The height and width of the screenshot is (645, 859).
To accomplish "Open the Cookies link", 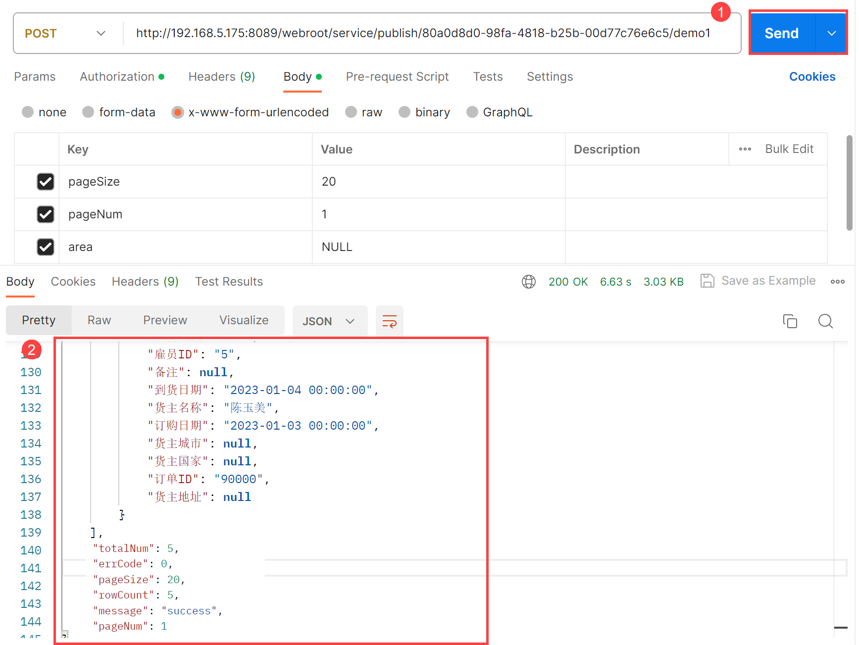I will coord(812,77).
